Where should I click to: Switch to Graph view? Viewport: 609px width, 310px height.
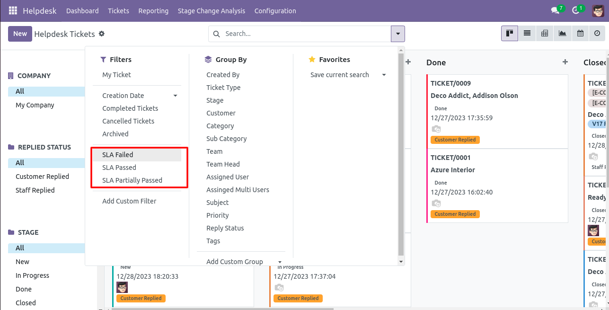[562, 34]
